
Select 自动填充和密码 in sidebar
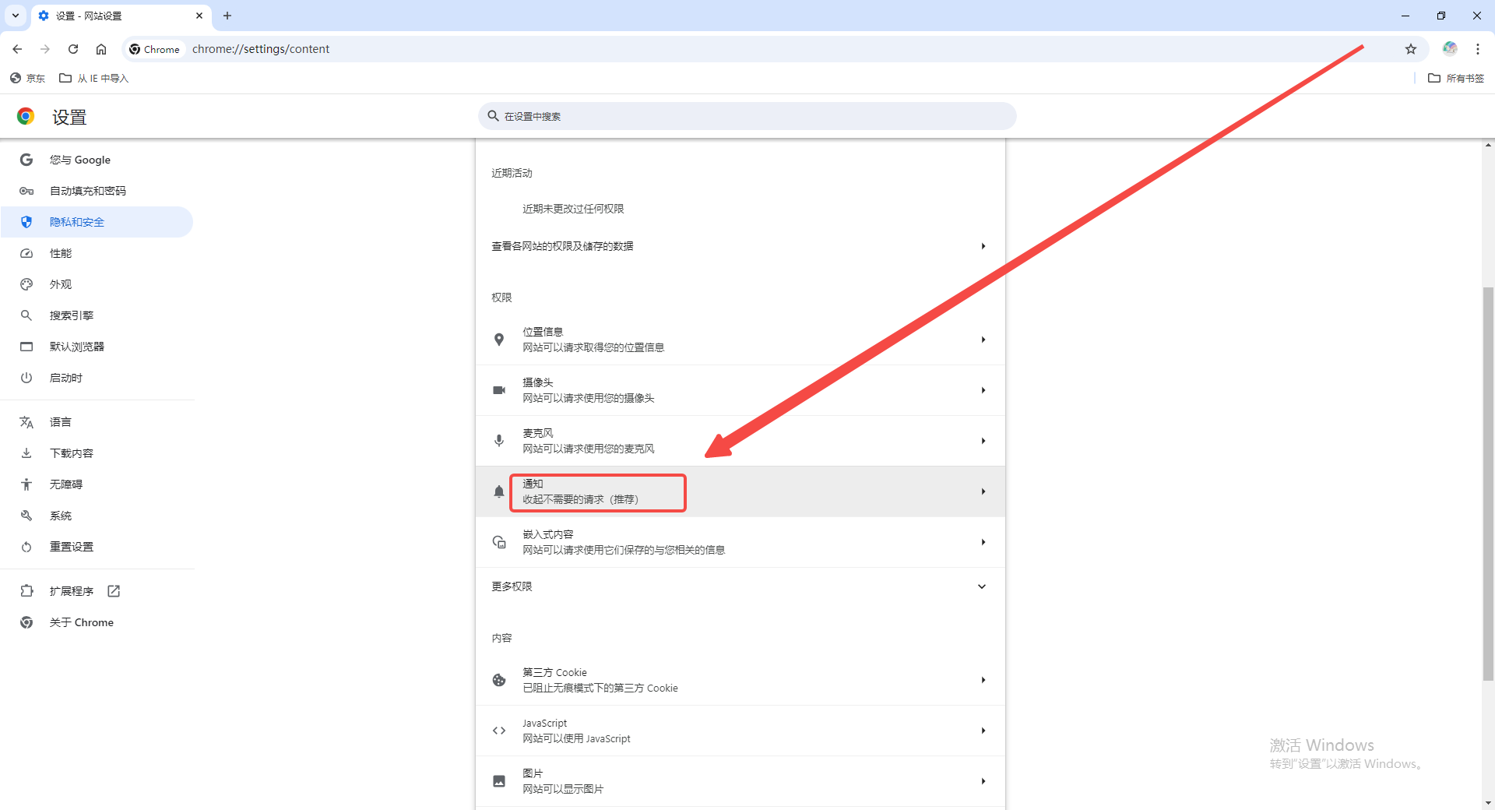pyautogui.click(x=88, y=191)
